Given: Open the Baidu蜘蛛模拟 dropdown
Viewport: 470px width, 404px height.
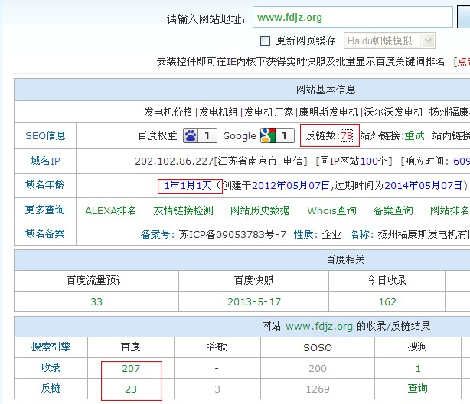Looking at the screenshot, I should [x=389, y=41].
